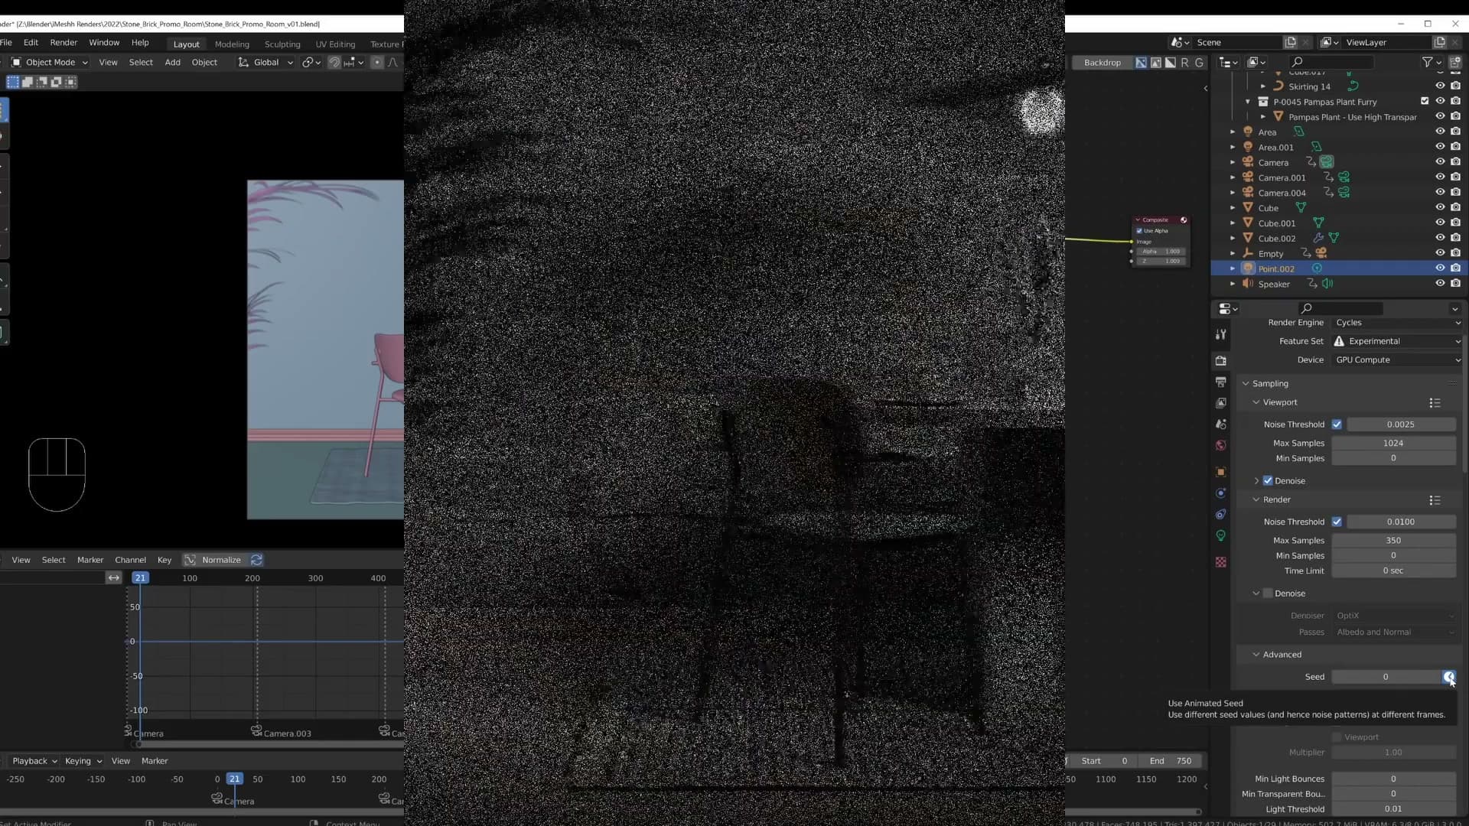The height and width of the screenshot is (826, 1469).
Task: Uncheck the P-0045 Pampas Plant Furry collection
Action: [x=1425, y=101]
